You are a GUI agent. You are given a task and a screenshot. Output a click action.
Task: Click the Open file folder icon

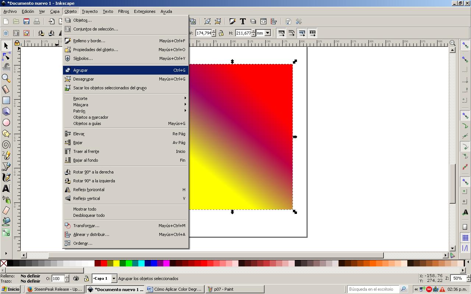16,22
